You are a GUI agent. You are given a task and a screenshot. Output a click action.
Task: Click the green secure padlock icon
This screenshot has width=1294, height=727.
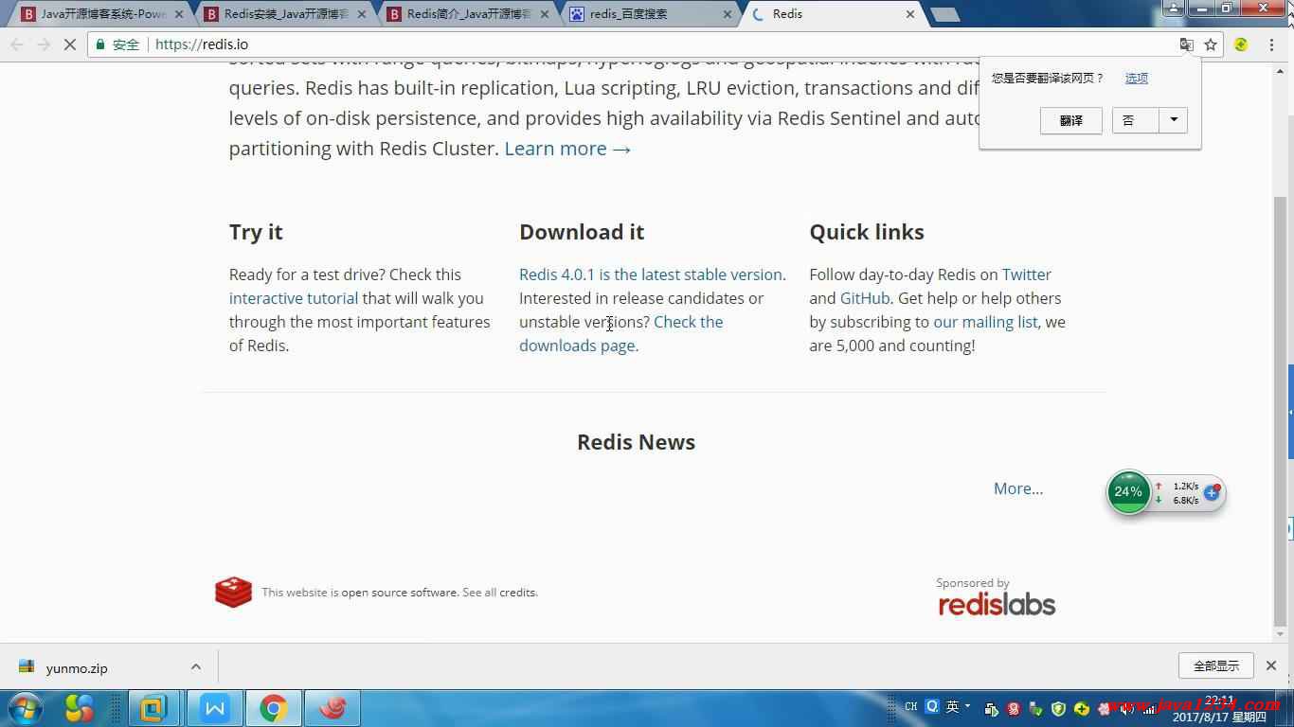100,44
